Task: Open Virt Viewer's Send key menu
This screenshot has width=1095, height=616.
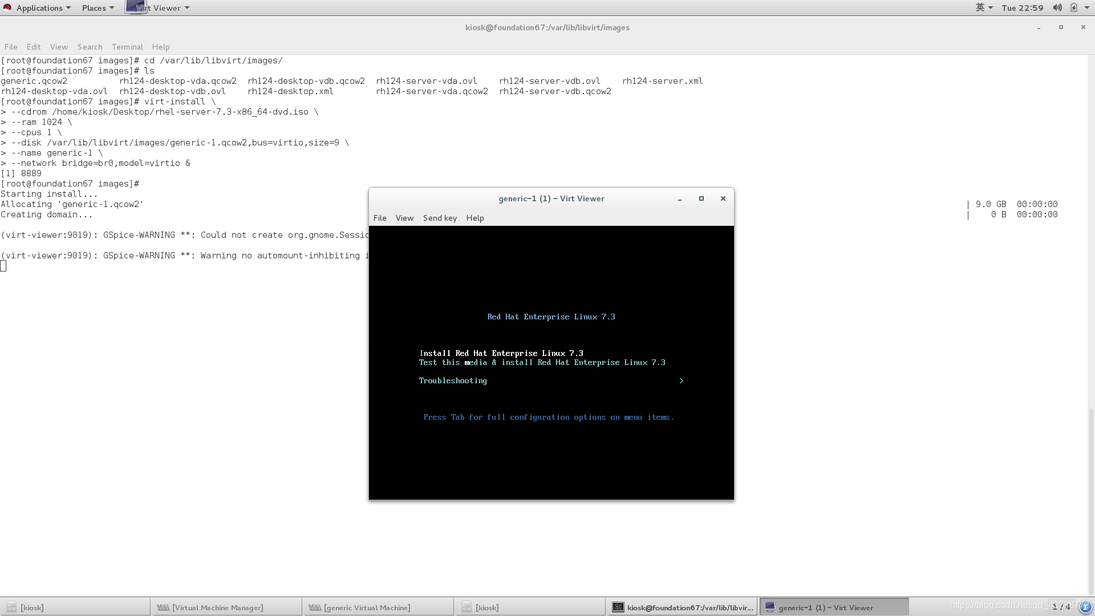Action: click(x=440, y=218)
